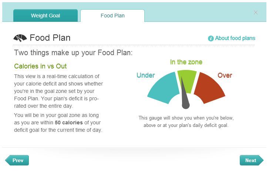Viewport: 269px width, 171px height.
Task: Click the Food Plan page heading text
Action: (50, 38)
